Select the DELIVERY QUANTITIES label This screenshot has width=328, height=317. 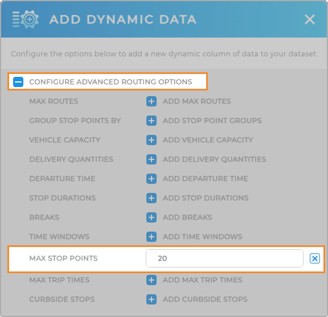71,159
